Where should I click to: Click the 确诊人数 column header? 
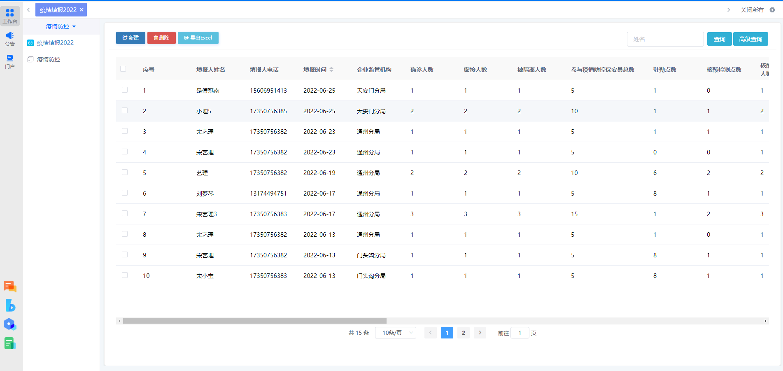[x=422, y=70]
